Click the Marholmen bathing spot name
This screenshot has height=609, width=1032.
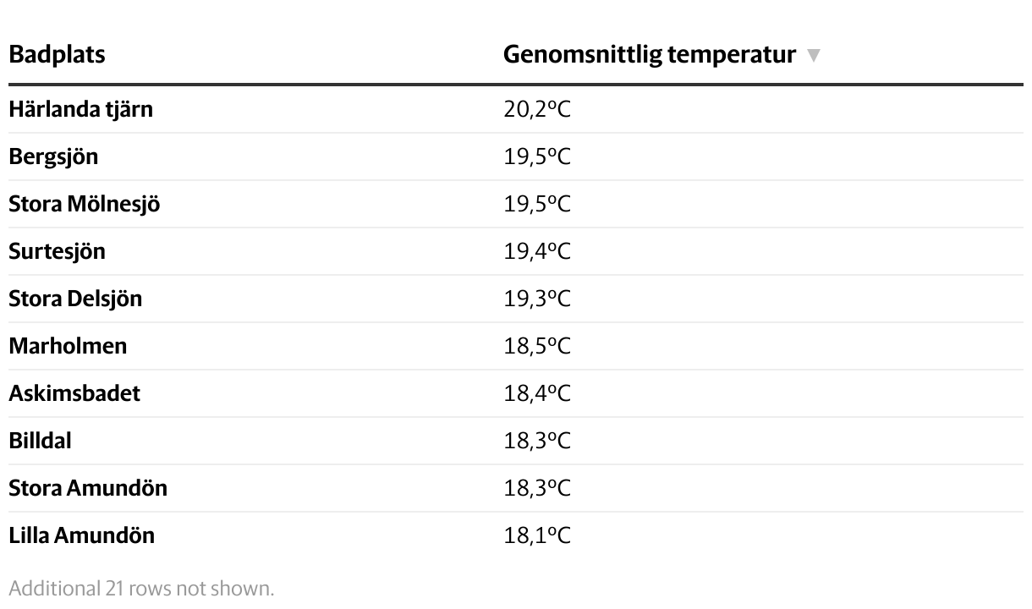click(x=68, y=346)
